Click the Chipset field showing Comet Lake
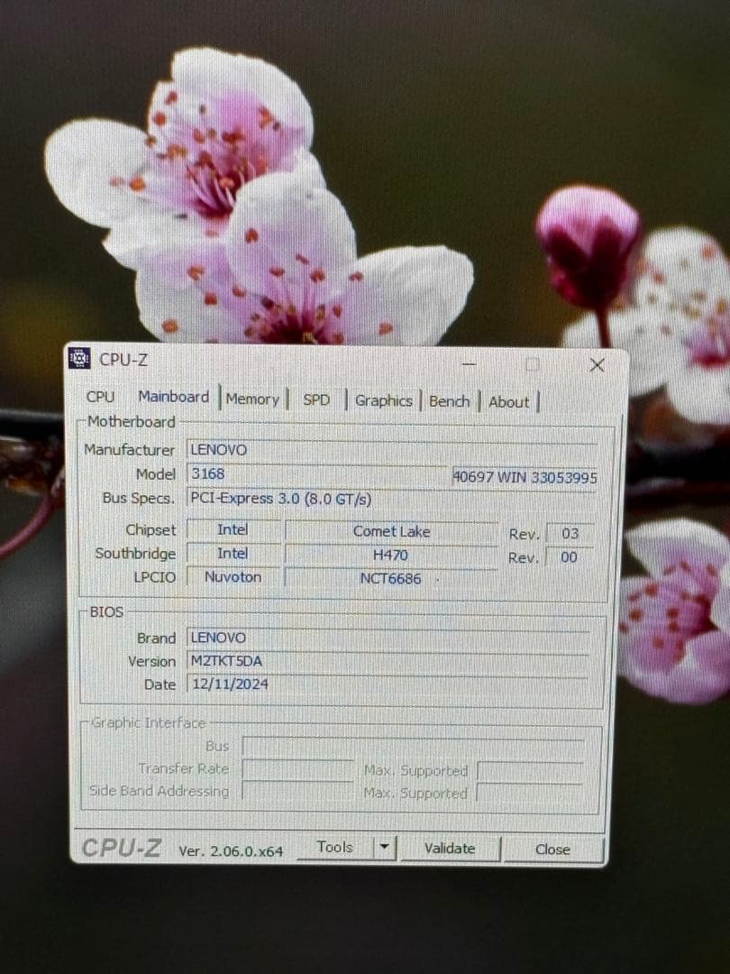730x974 pixels. click(391, 531)
